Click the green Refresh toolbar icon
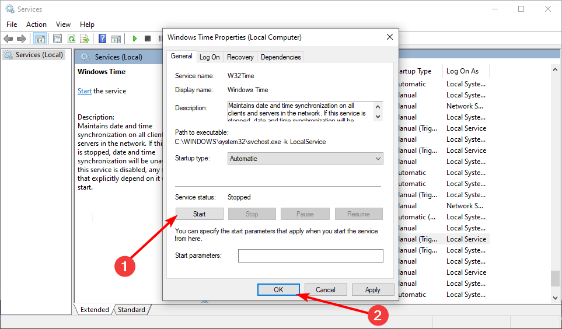The width and height of the screenshot is (562, 329). click(x=71, y=38)
